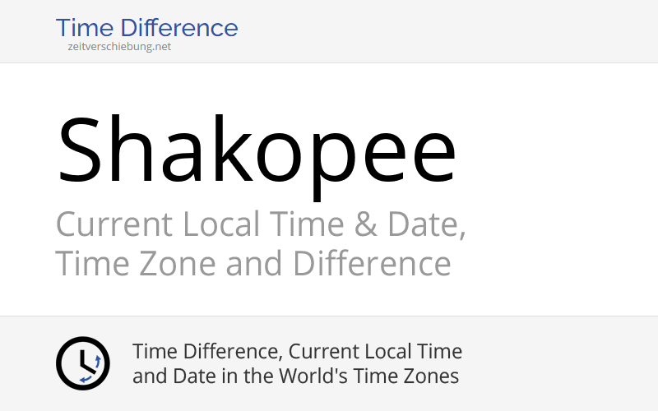Image resolution: width=658 pixels, height=411 pixels.
Task: Click the Time Difference site logo
Action: (x=146, y=28)
